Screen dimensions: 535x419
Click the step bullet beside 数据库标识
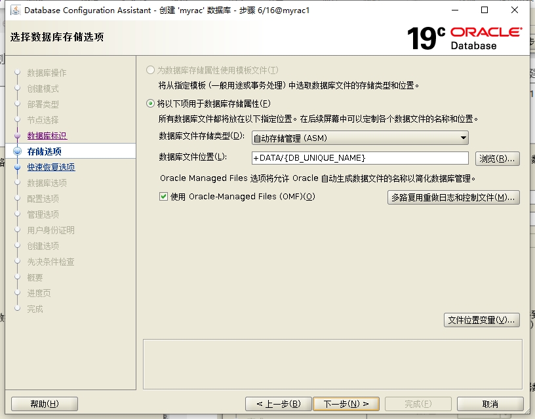[18, 136]
